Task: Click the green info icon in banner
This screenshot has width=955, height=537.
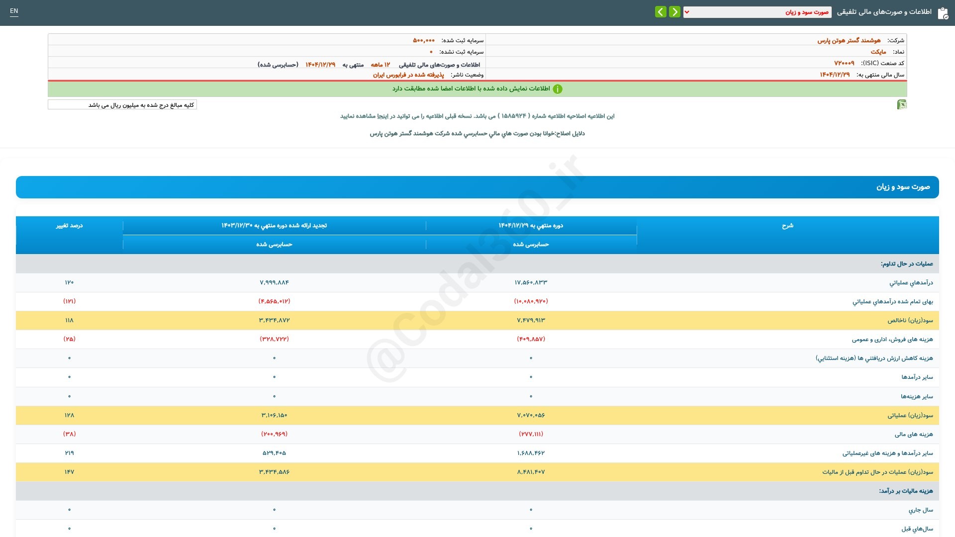Action: [558, 89]
